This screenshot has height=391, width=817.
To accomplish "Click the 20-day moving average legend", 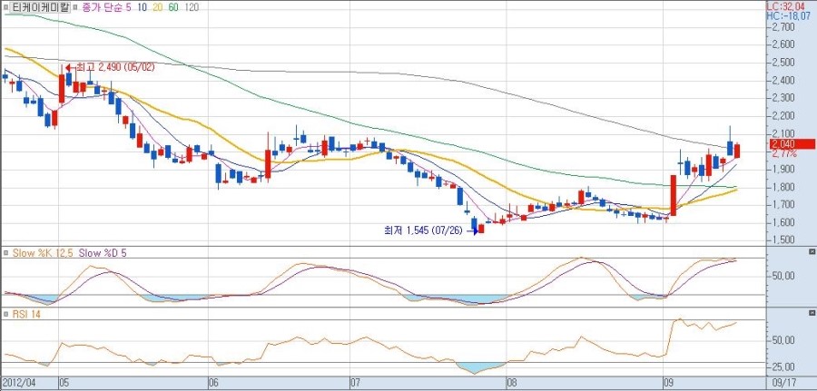I will click(x=156, y=8).
